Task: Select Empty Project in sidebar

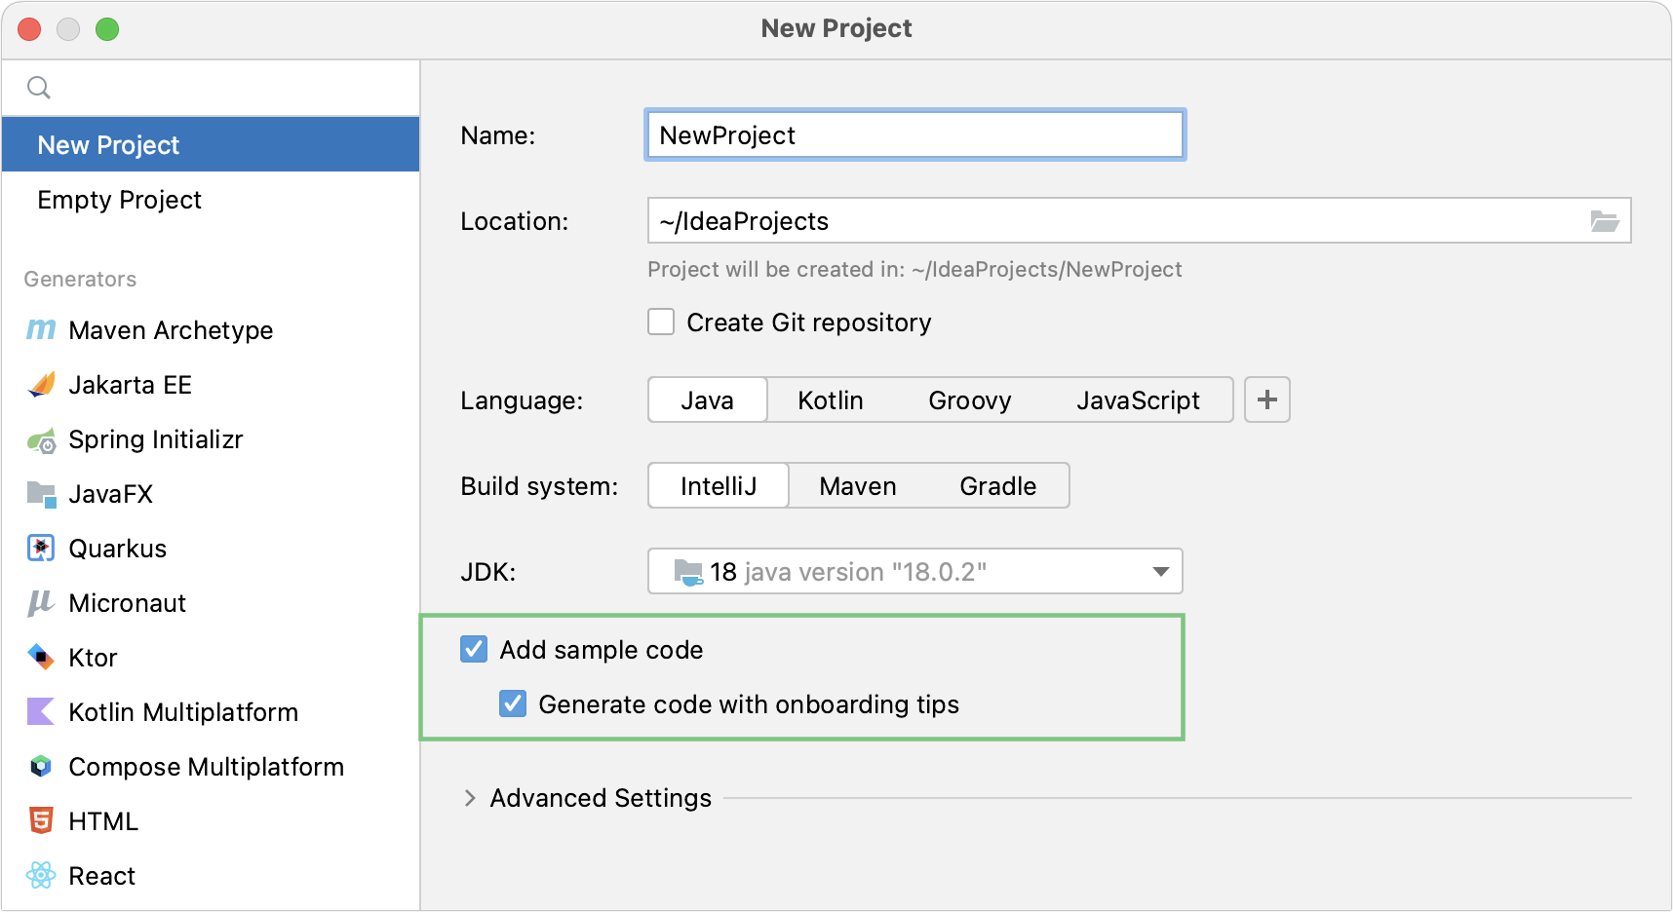Action: coord(211,200)
